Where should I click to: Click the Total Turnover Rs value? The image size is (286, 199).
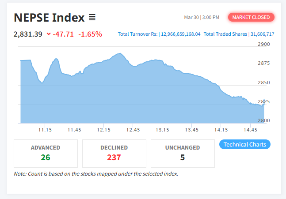[x=180, y=34]
